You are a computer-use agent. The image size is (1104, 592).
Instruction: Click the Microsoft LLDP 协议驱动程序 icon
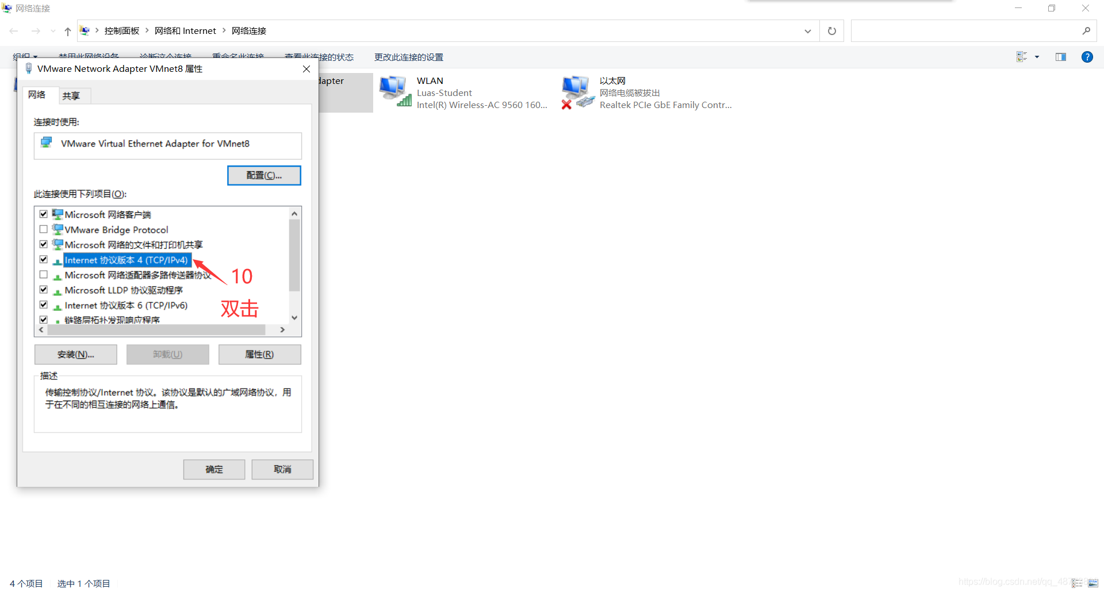pyautogui.click(x=57, y=291)
